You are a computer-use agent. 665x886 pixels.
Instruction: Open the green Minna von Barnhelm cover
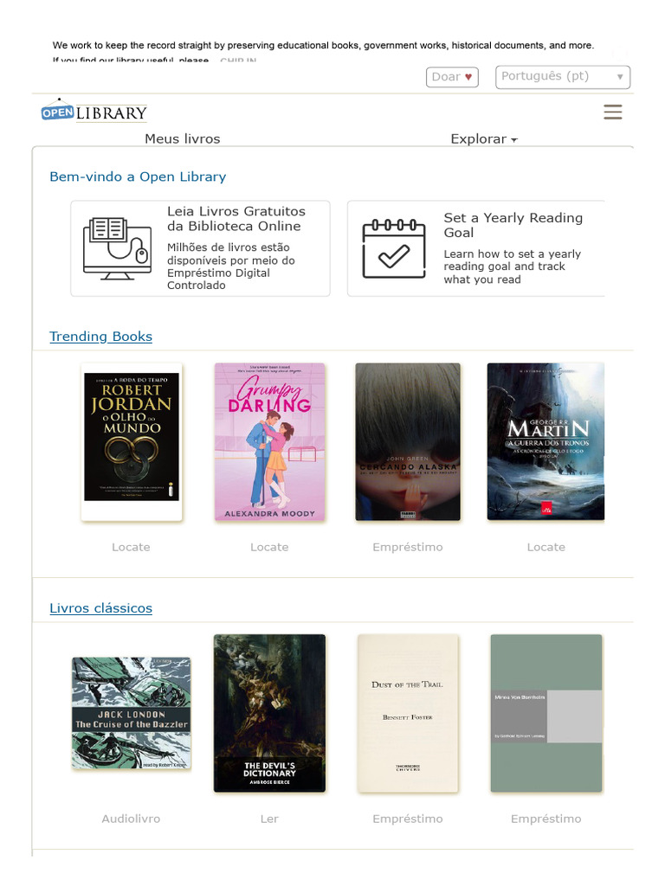coord(546,713)
